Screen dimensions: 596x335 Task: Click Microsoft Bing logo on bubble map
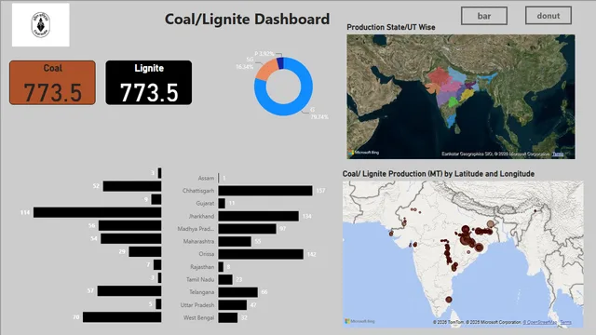(359, 321)
